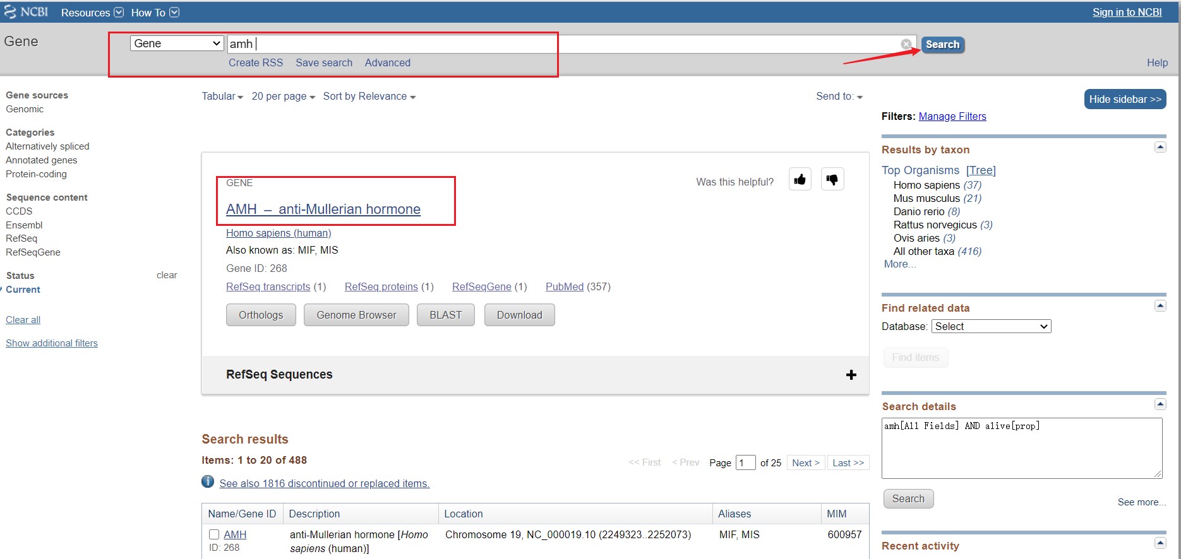Open AMH link in results table

pyautogui.click(x=235, y=534)
